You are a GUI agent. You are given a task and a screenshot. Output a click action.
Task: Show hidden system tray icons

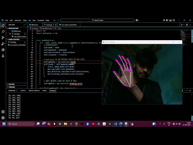pyautogui.click(x=160, y=124)
